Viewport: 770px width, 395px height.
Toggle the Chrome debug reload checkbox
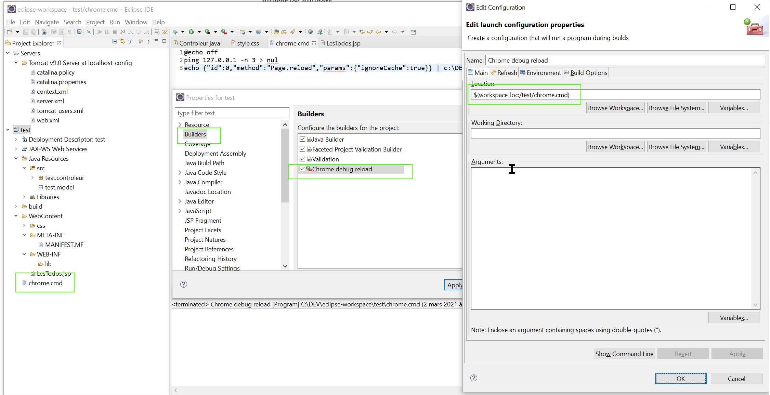coord(301,169)
